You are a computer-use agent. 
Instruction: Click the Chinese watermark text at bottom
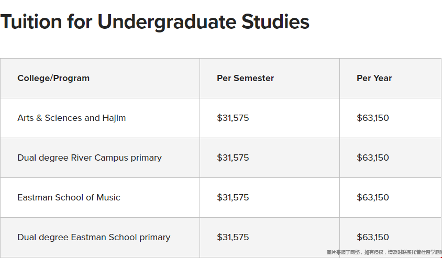pos(384,252)
